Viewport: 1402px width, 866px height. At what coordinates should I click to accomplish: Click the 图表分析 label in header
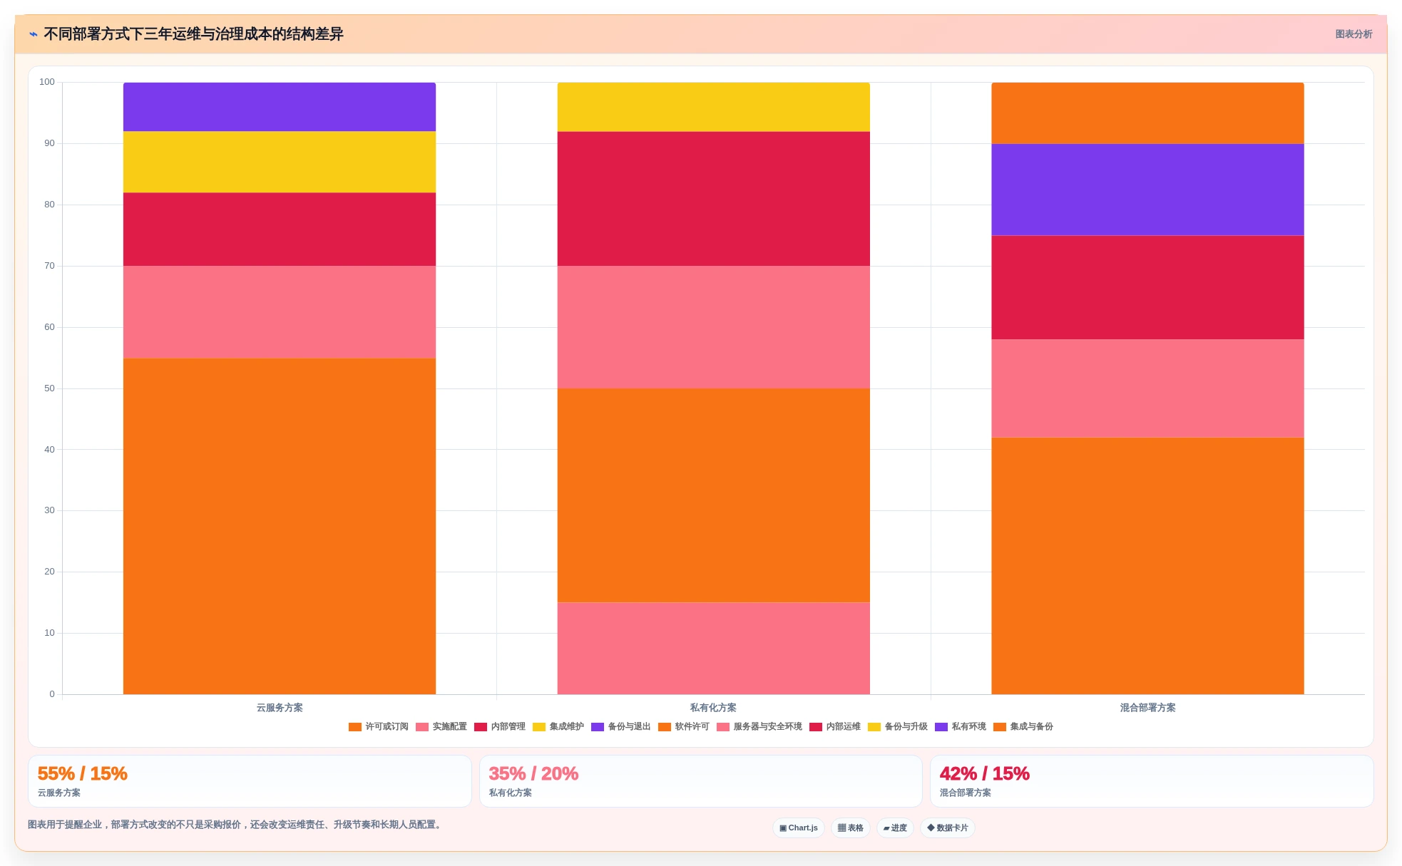pos(1354,34)
